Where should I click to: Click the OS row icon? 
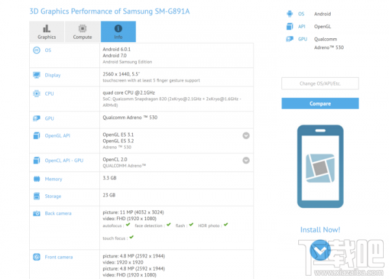coord(36,50)
